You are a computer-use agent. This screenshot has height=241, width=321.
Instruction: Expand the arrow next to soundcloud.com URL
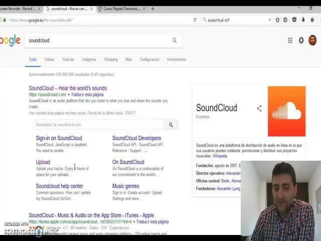(x=69, y=95)
